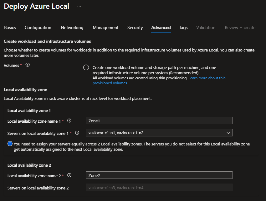Viewport: 266px width, 201px height.
Task: Click the Local availability zone name 1 field
Action: [x=159, y=120]
